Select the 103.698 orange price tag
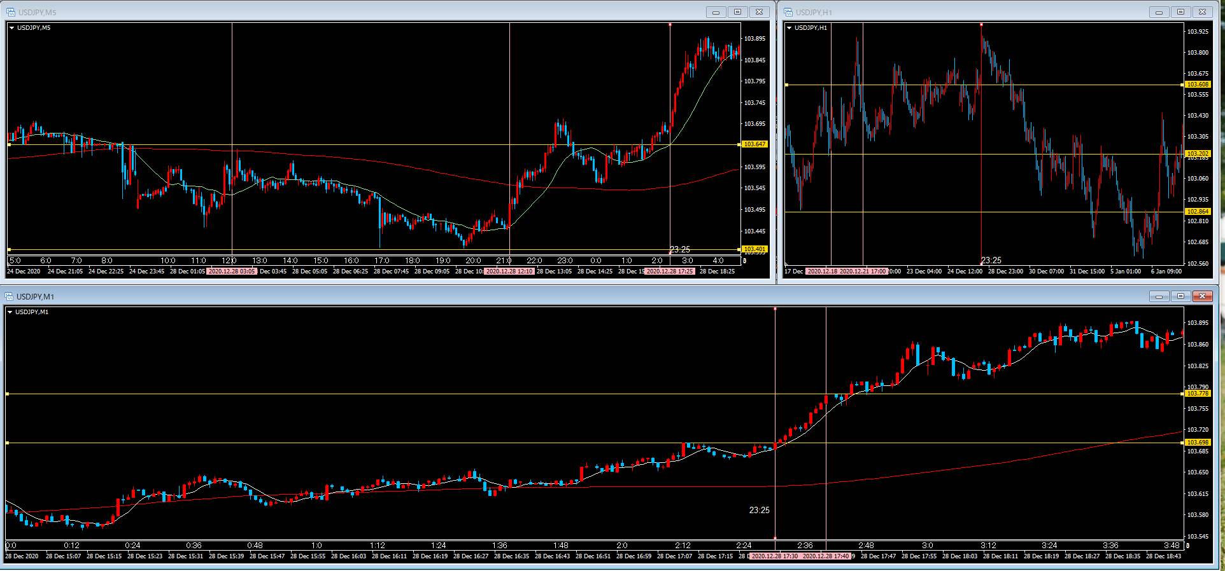The height and width of the screenshot is (571, 1225). (x=1198, y=443)
